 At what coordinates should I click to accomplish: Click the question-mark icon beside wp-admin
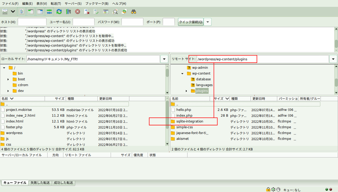tap(189, 67)
